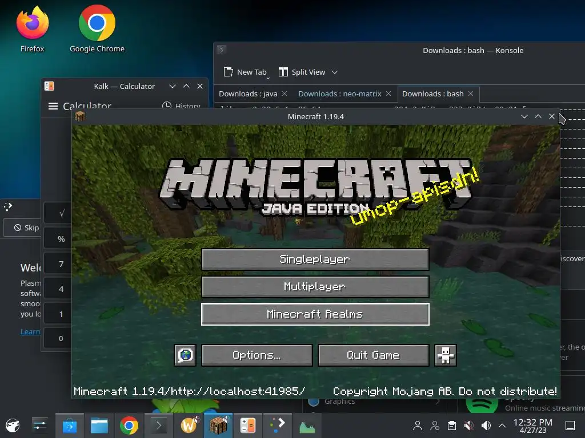Open Discover store from the taskbar
Image resolution: width=585 pixels, height=438 pixels.
69,425
